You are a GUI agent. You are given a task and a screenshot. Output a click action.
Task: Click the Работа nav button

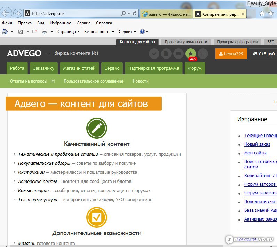click(17, 68)
